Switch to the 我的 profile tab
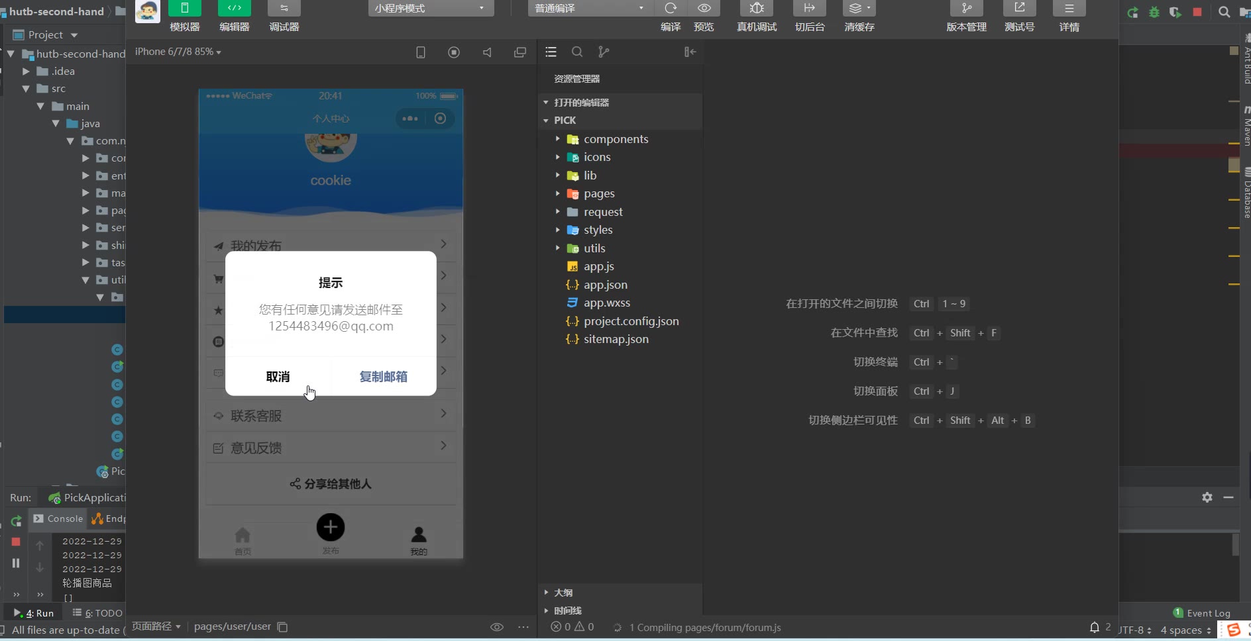 point(419,540)
